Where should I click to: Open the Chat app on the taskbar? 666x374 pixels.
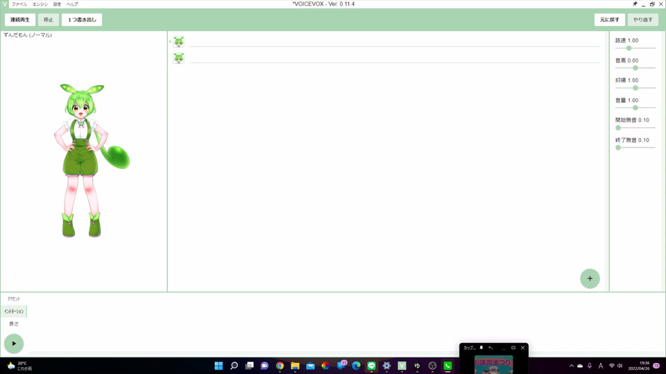point(264,366)
